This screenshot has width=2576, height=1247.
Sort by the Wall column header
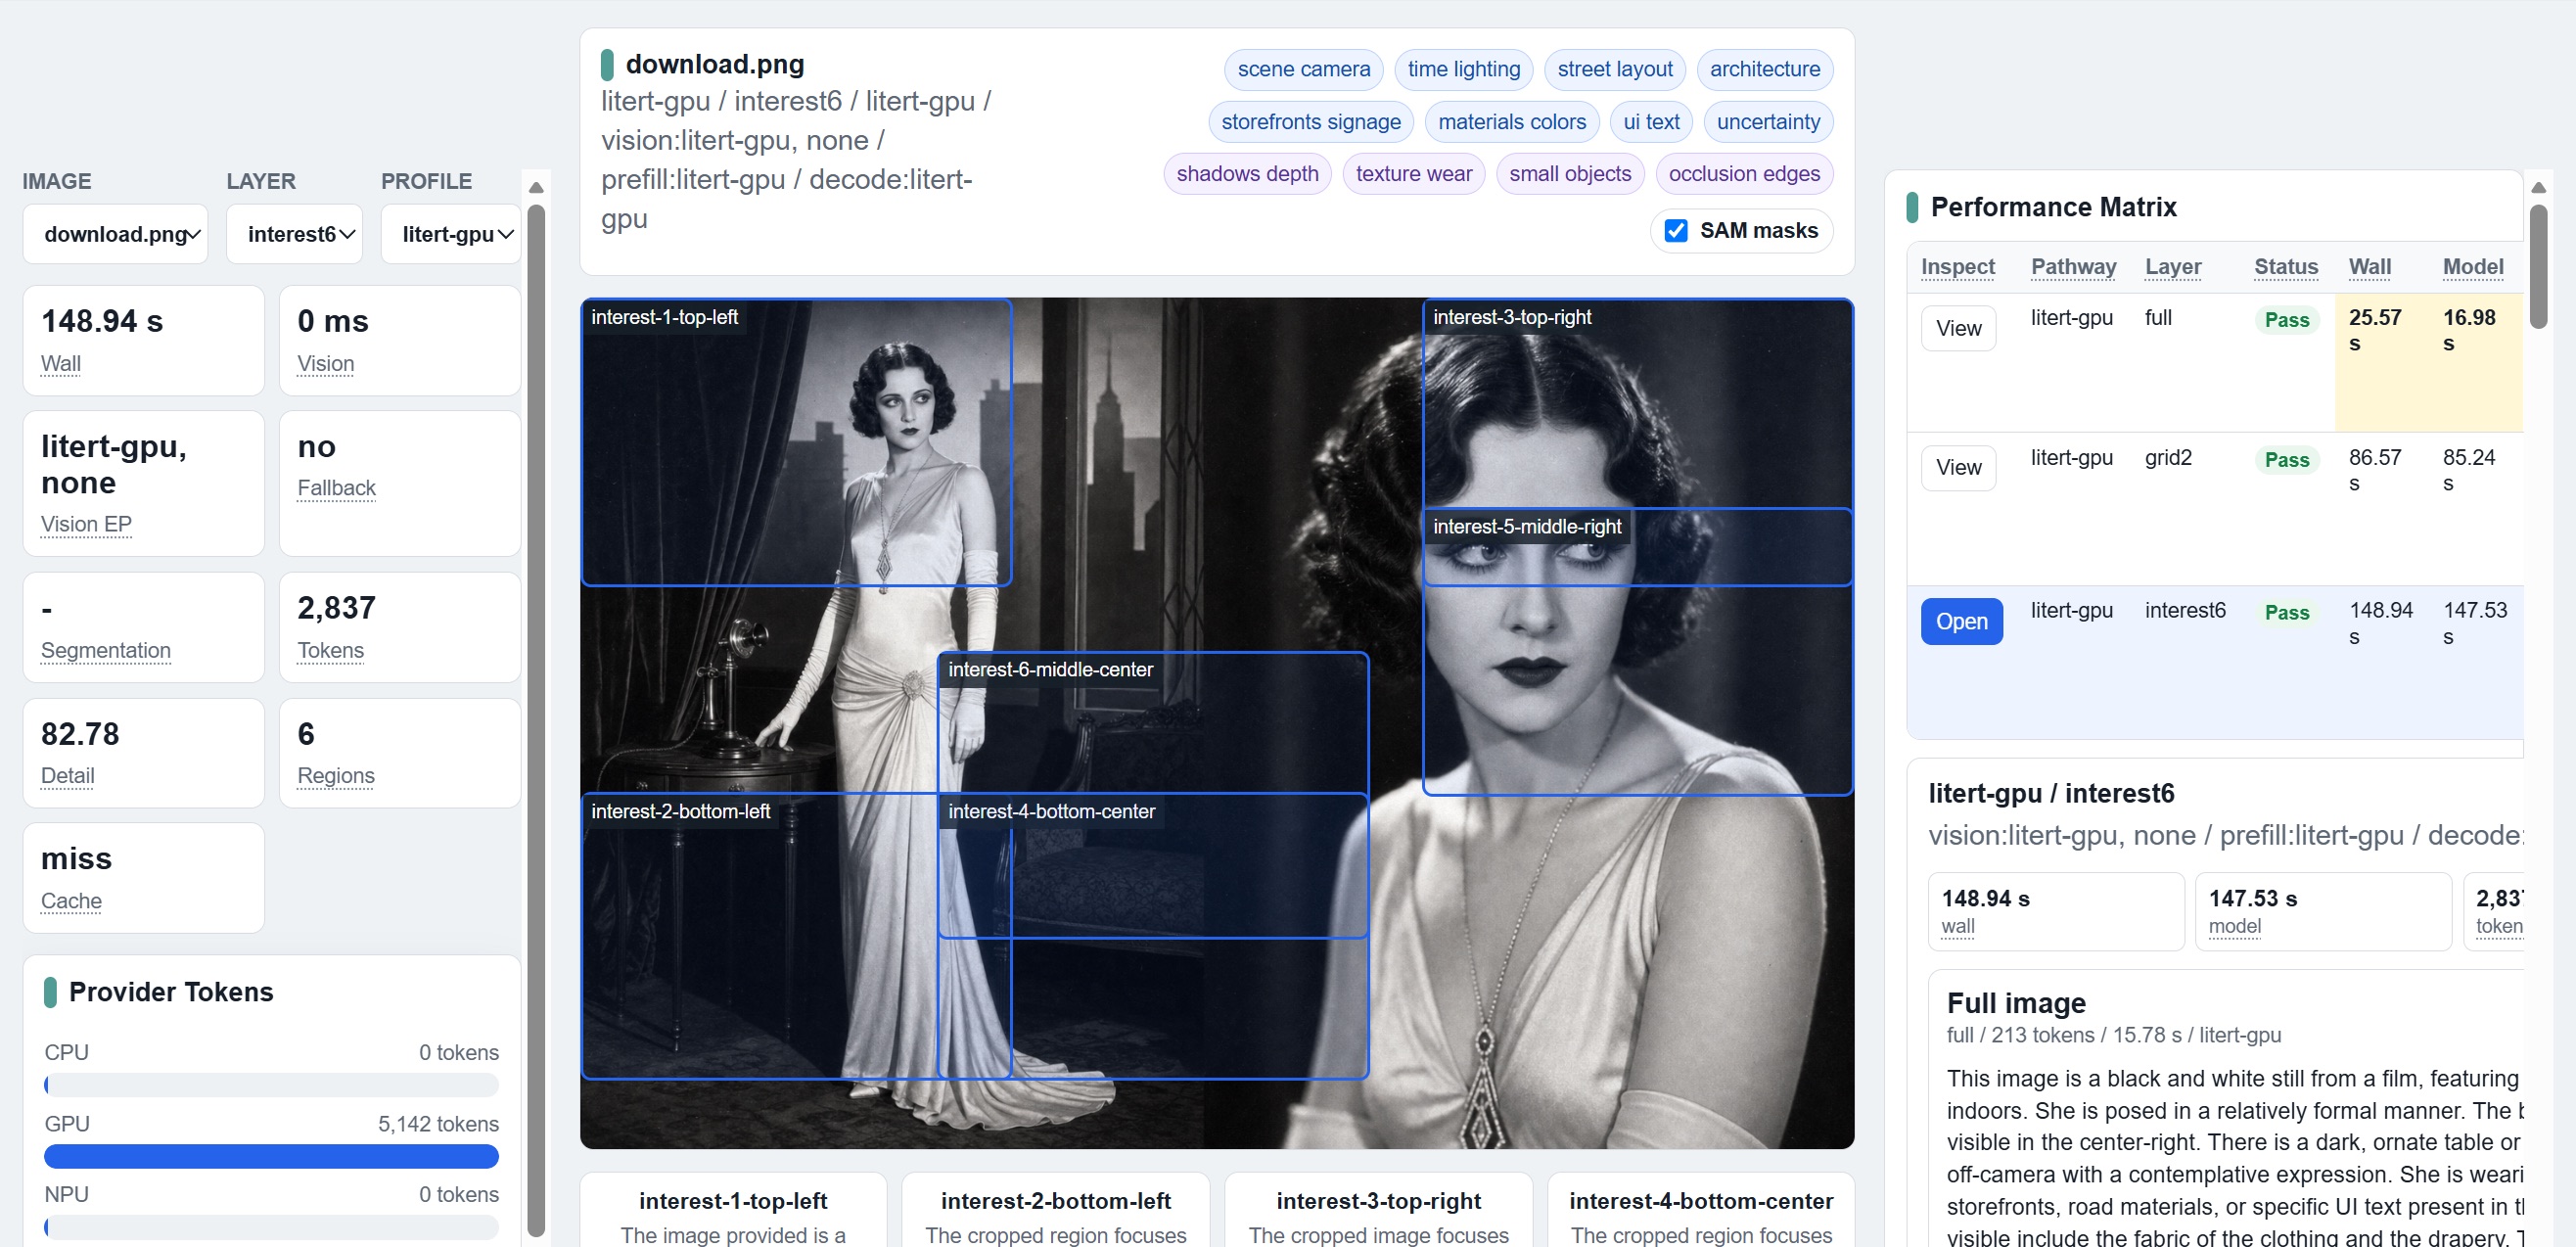click(2369, 267)
